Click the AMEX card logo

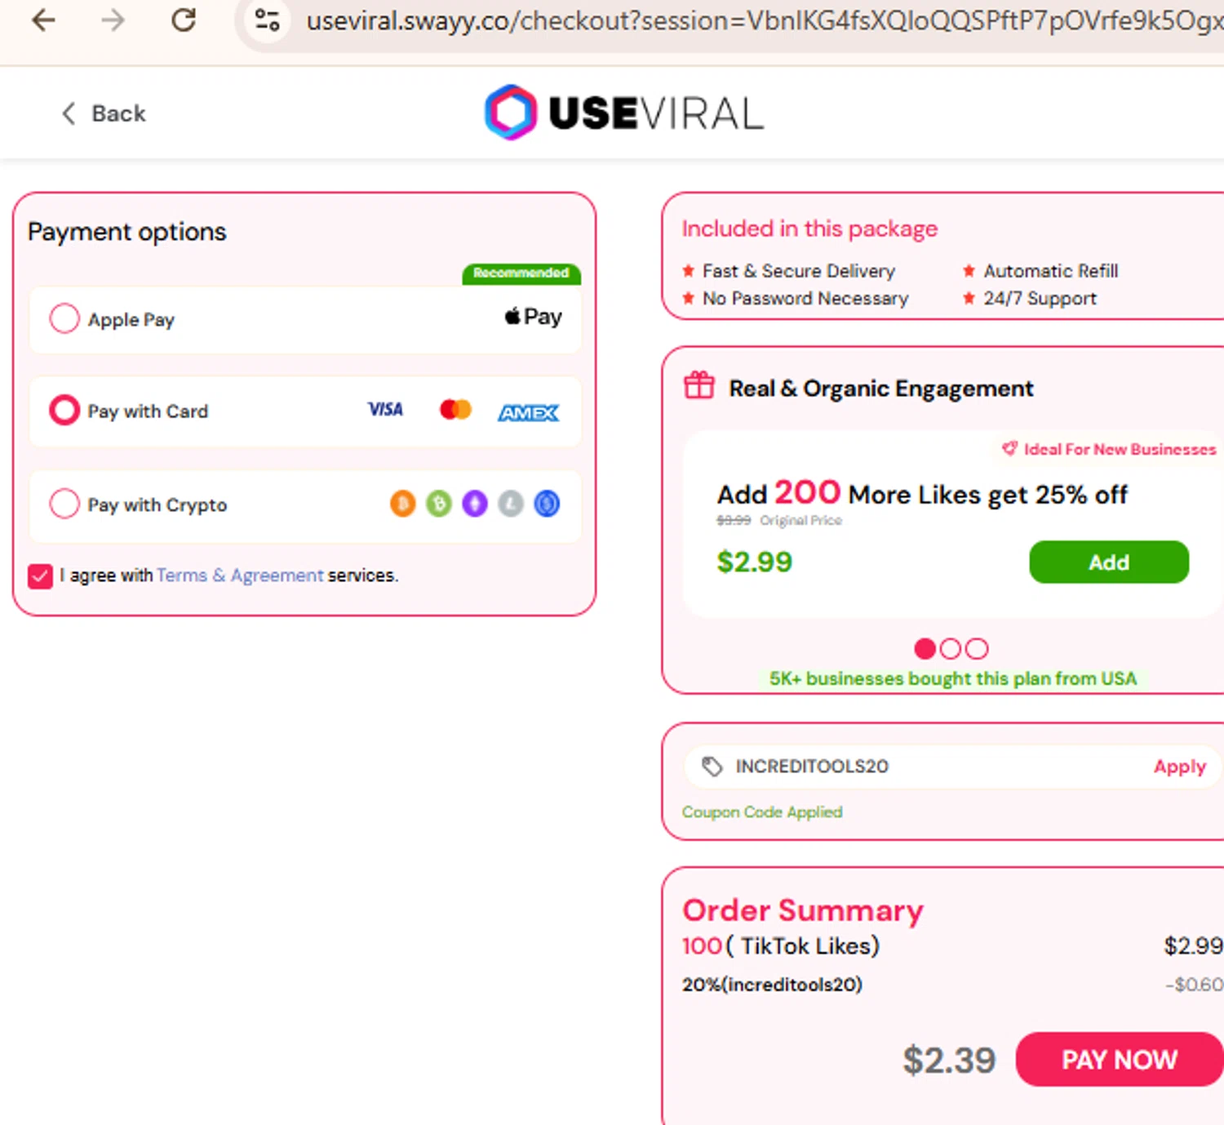tap(529, 413)
